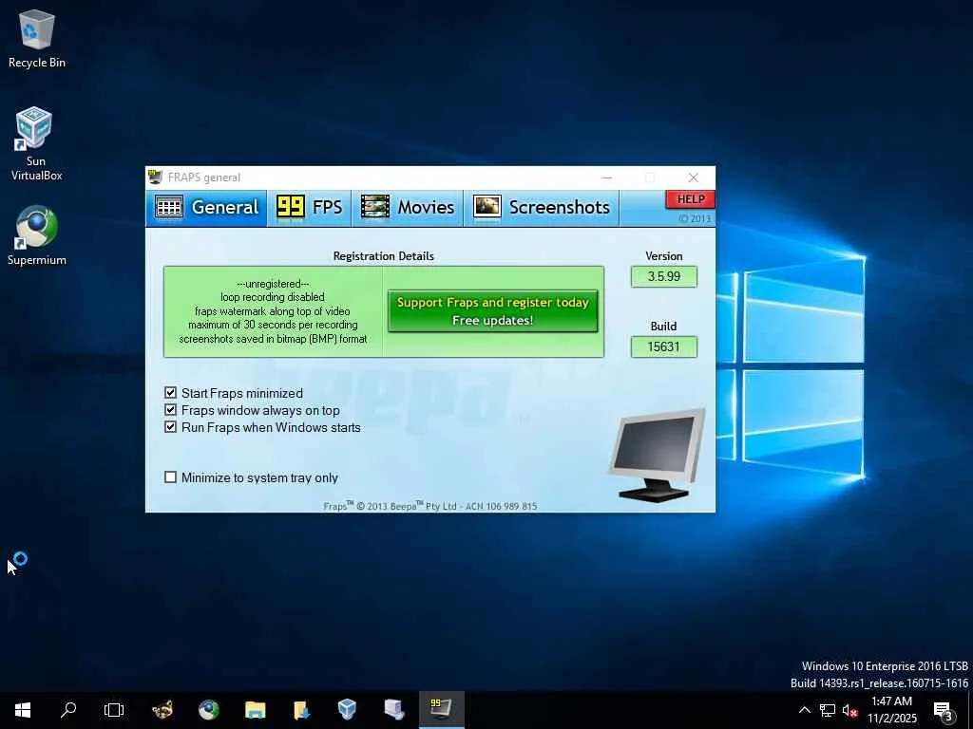Enable Minimize to system tray only
This screenshot has width=973, height=729.
tap(171, 477)
